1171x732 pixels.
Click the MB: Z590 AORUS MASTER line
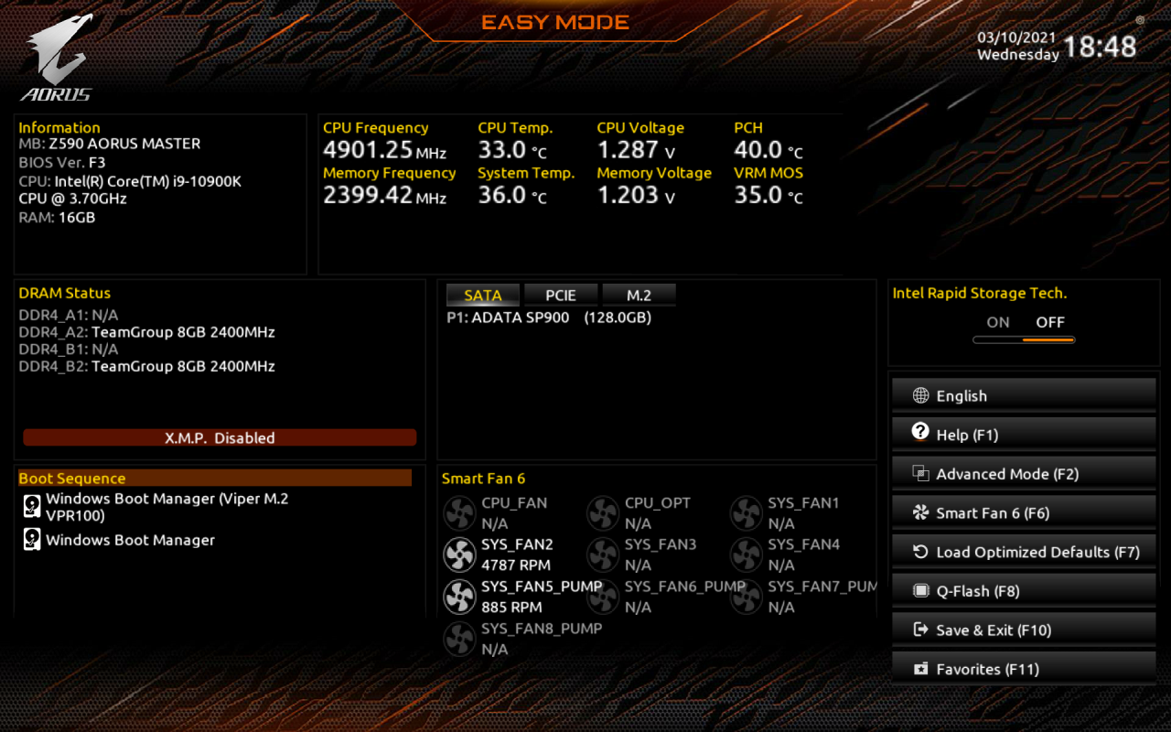(110, 144)
